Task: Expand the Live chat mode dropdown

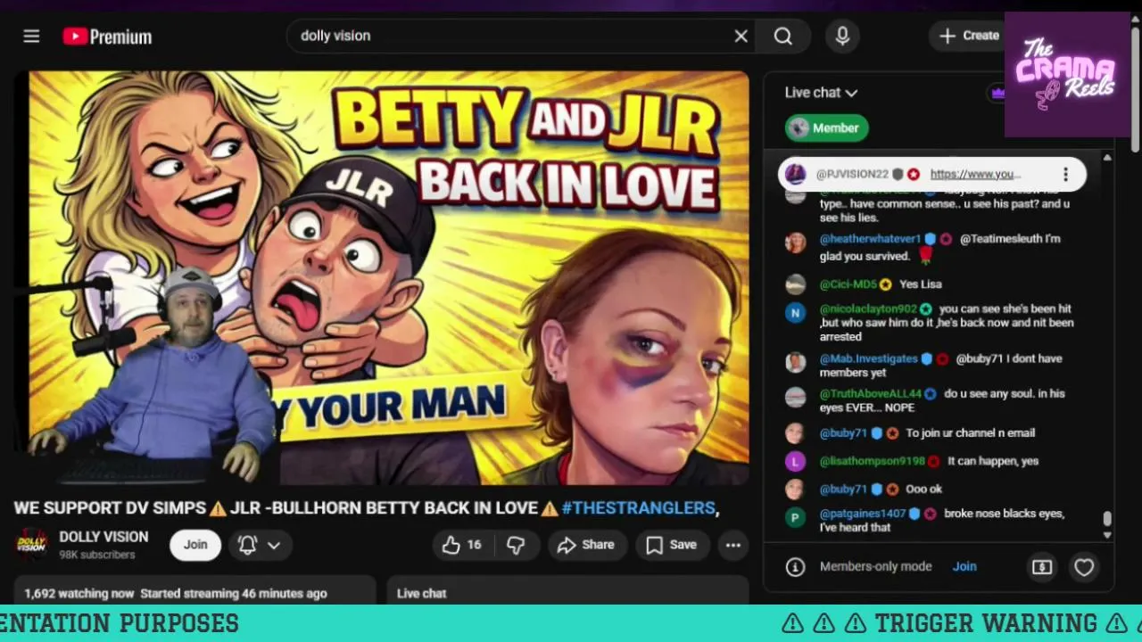Action: click(821, 93)
